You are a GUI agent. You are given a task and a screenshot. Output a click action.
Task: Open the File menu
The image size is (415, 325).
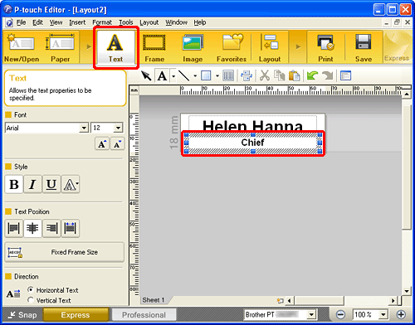point(21,22)
